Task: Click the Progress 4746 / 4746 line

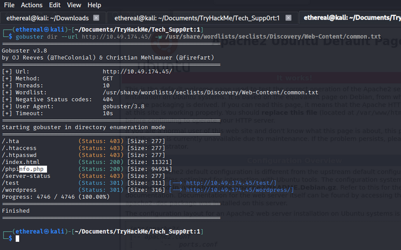Action: point(55,197)
